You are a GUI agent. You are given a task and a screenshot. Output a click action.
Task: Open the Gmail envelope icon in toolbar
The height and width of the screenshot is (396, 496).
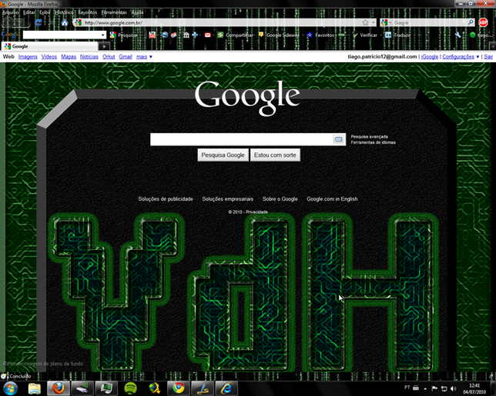tap(207, 35)
